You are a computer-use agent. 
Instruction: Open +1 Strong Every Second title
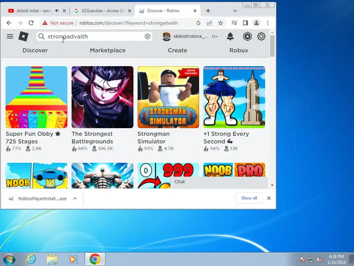click(x=226, y=138)
